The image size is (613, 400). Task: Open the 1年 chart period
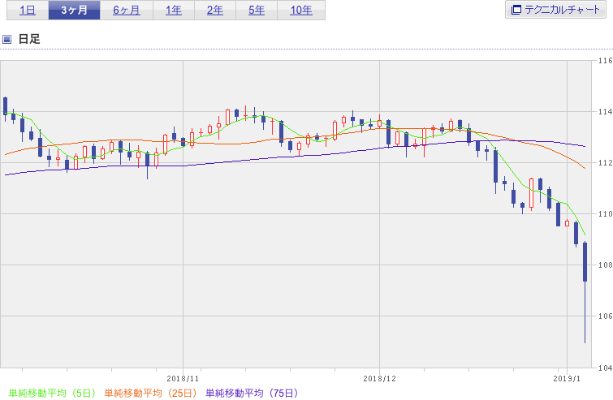click(174, 11)
